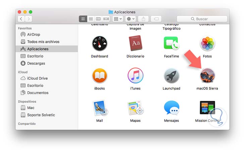Open Escritorio under iCloud
Viewport: 245px width, 152px height.
pyautogui.click(x=47, y=85)
